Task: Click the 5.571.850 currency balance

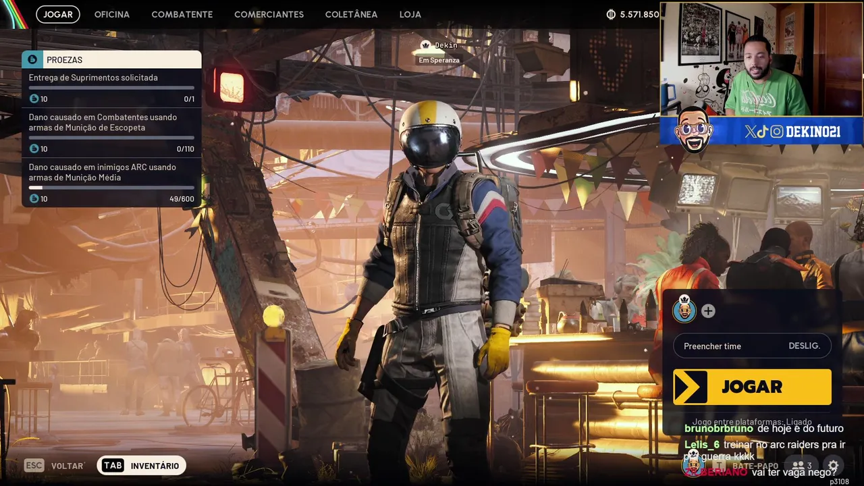Action: click(x=639, y=14)
